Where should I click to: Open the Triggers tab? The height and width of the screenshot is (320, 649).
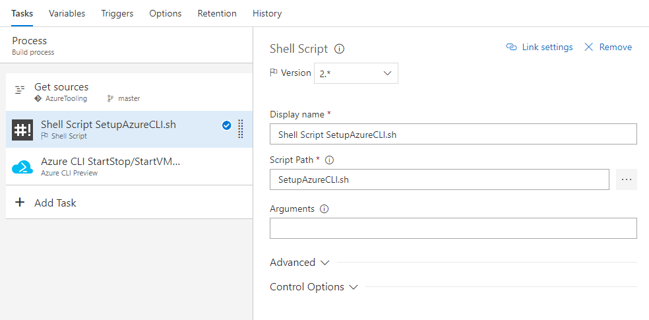click(117, 13)
